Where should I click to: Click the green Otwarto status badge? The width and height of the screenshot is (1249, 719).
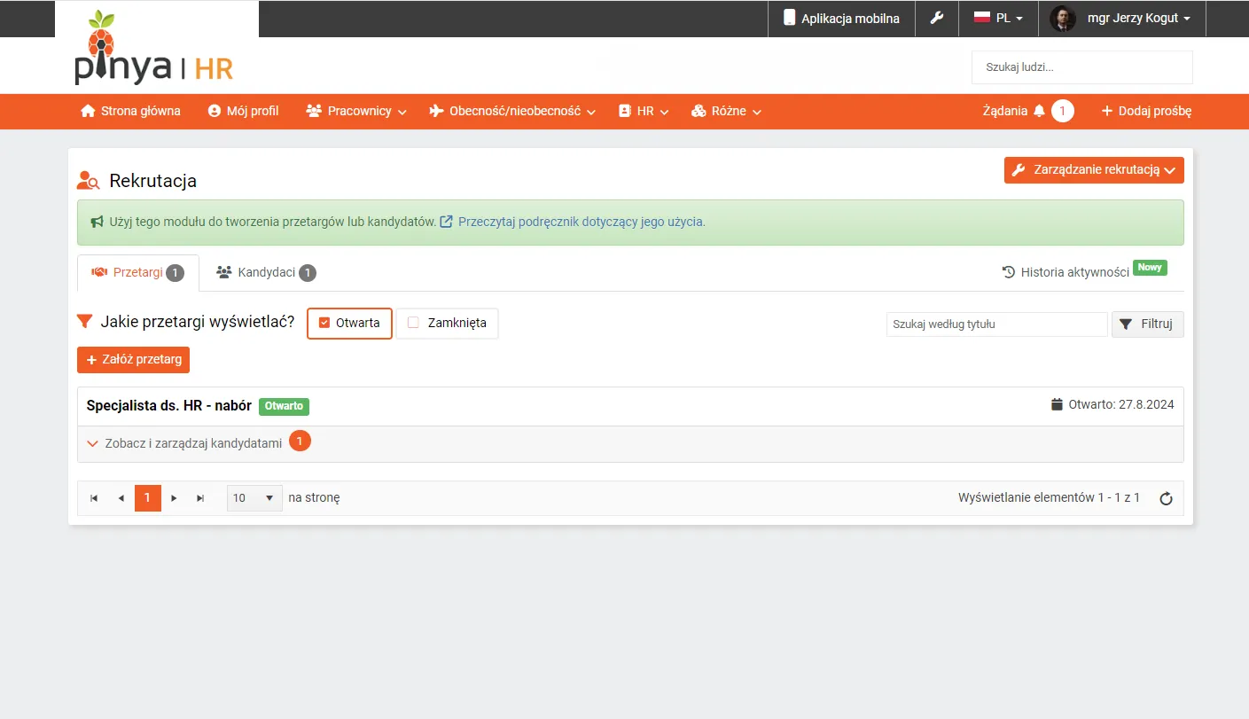coord(284,406)
